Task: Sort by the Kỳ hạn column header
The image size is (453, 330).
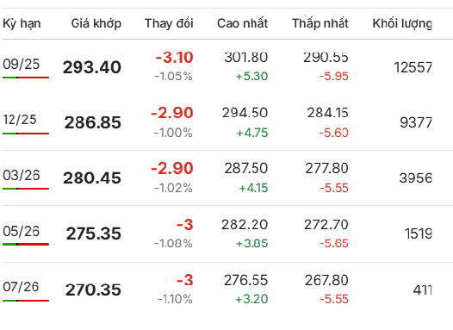Action: click(22, 24)
